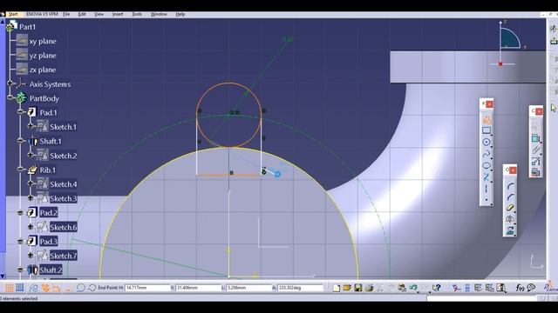Image resolution: width=558 pixels, height=313 pixels.
Task: Select the Project 3D Elements tool
Action: click(510, 230)
